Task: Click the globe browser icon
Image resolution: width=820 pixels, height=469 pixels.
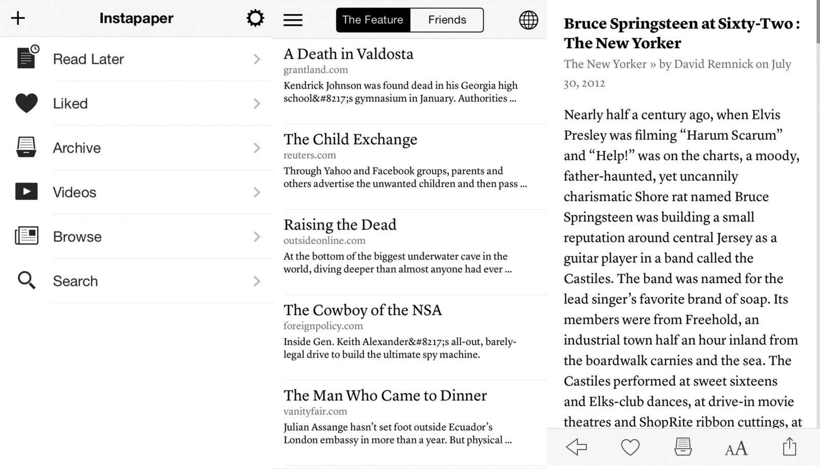Action: [528, 20]
